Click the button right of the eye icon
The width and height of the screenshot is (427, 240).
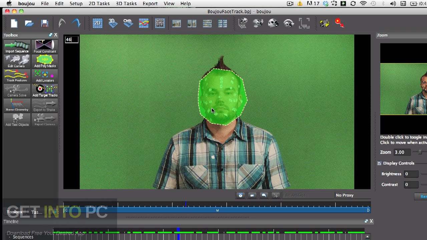(252, 195)
